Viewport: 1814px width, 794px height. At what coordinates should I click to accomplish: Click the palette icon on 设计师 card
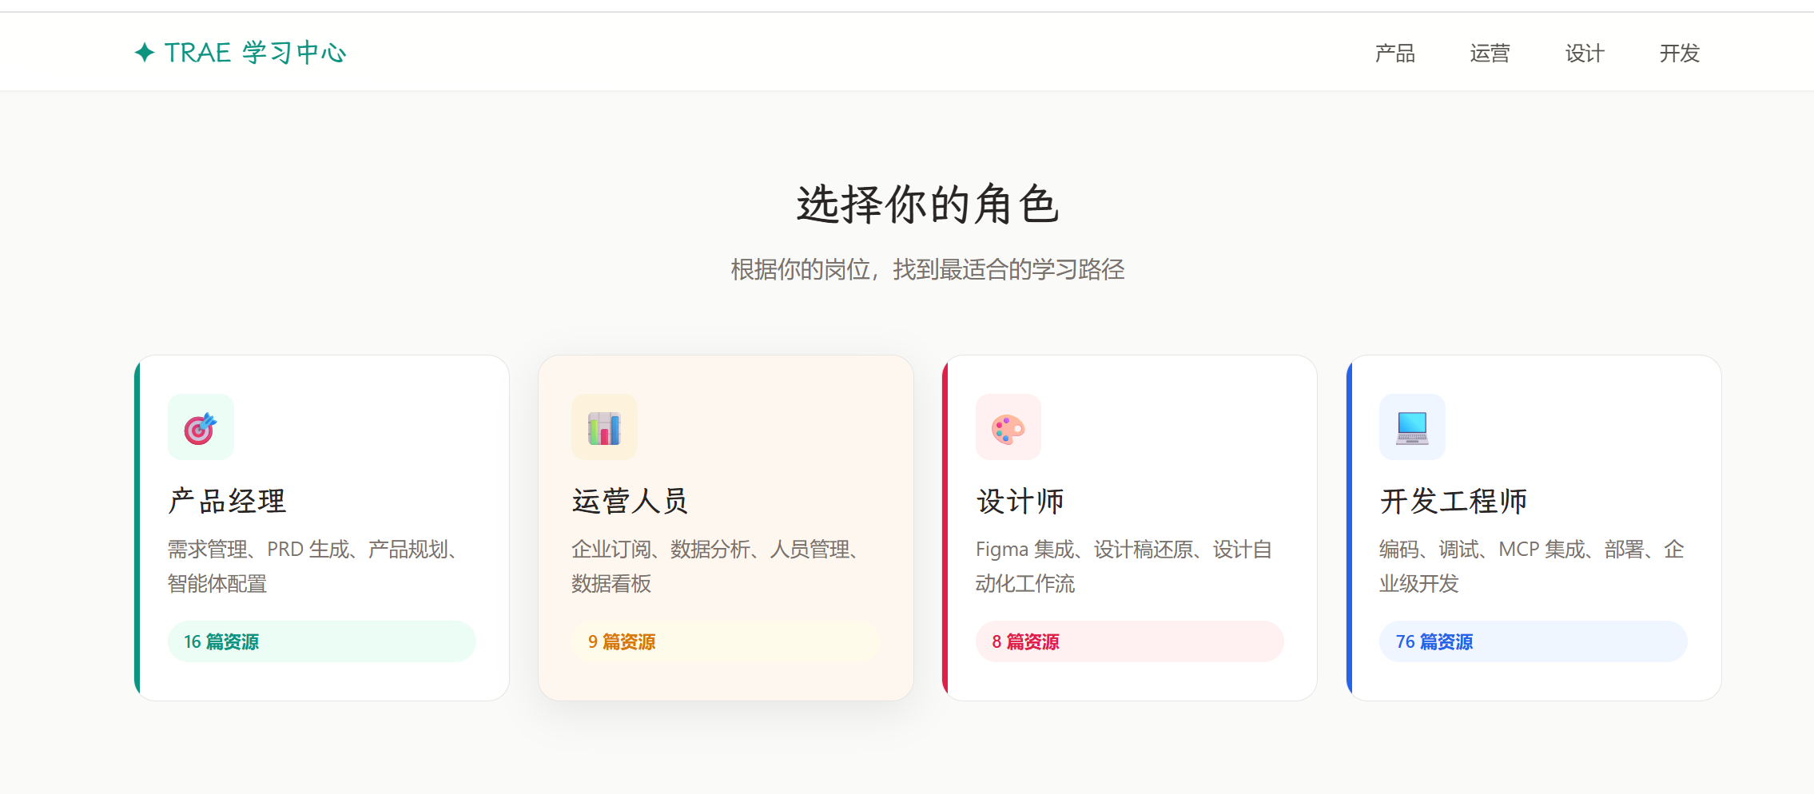[x=1008, y=427]
